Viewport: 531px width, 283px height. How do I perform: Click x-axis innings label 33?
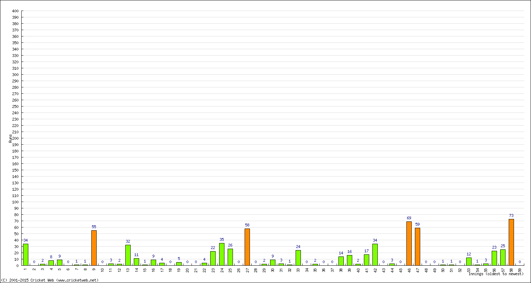pos(298,270)
